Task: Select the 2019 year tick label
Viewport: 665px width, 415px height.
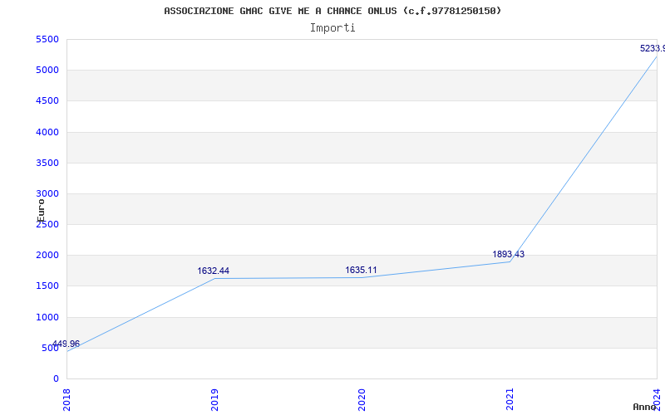Action: 214,399
